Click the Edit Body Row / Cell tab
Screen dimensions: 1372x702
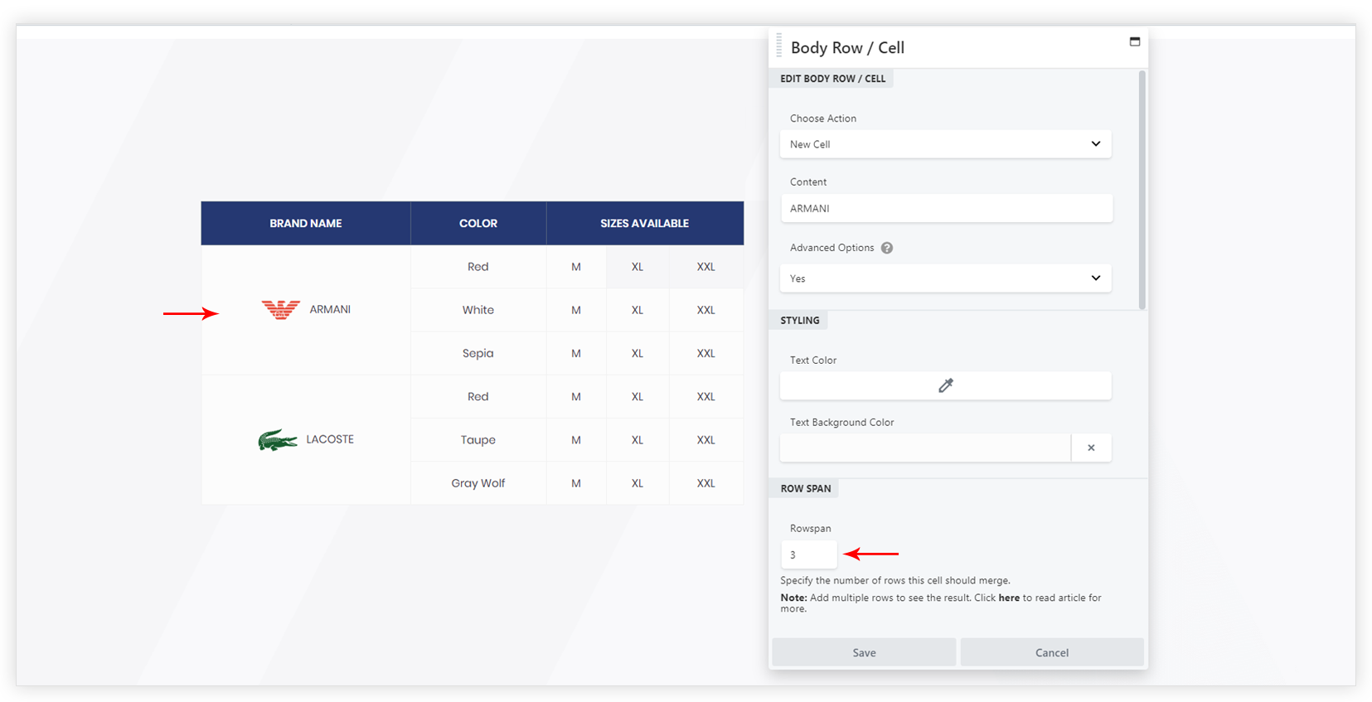832,79
